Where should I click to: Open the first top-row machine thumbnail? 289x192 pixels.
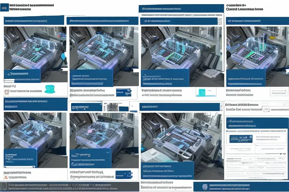(x=35, y=47)
